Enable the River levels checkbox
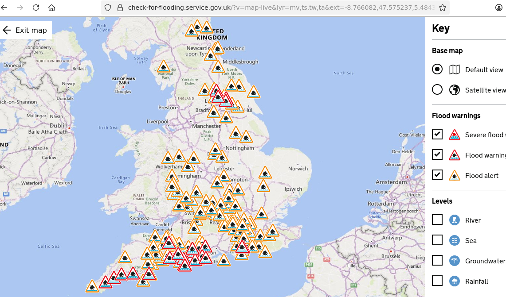506x297 pixels. click(437, 220)
